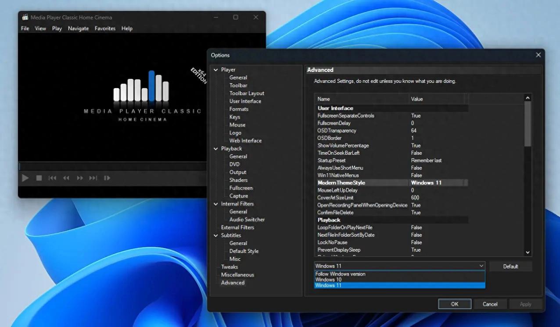560x327 pixels.
Task: Open the File menu
Action: (x=25, y=28)
